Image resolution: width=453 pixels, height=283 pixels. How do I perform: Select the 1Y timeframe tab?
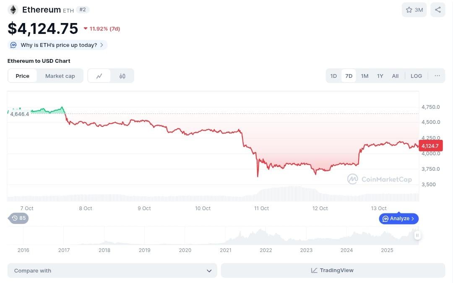coord(380,76)
